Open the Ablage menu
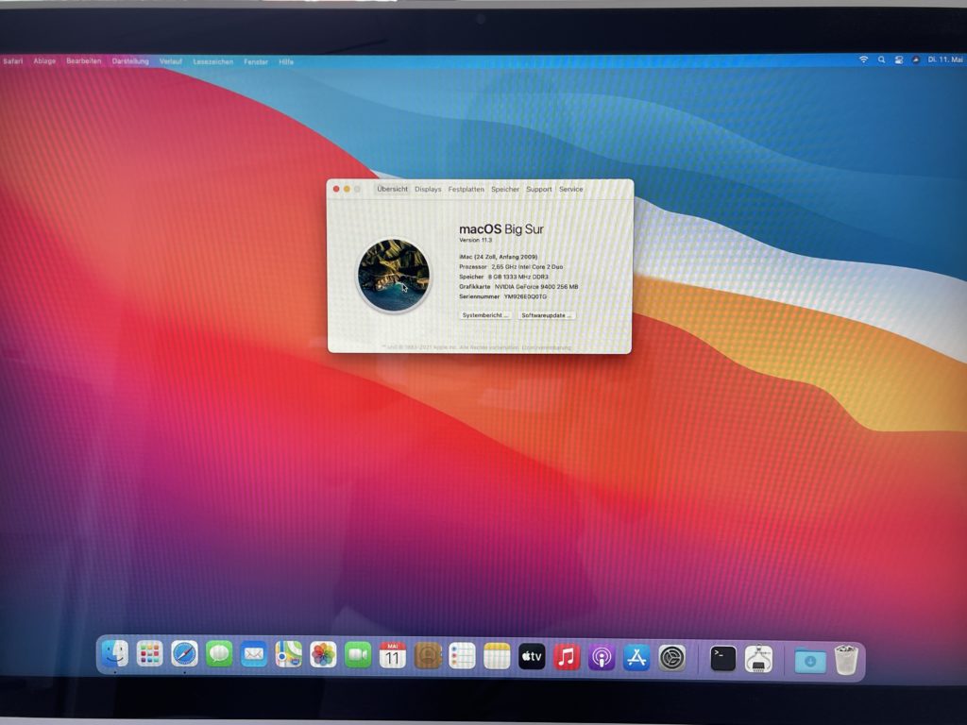Screen dimensions: 967x725 click(x=44, y=61)
